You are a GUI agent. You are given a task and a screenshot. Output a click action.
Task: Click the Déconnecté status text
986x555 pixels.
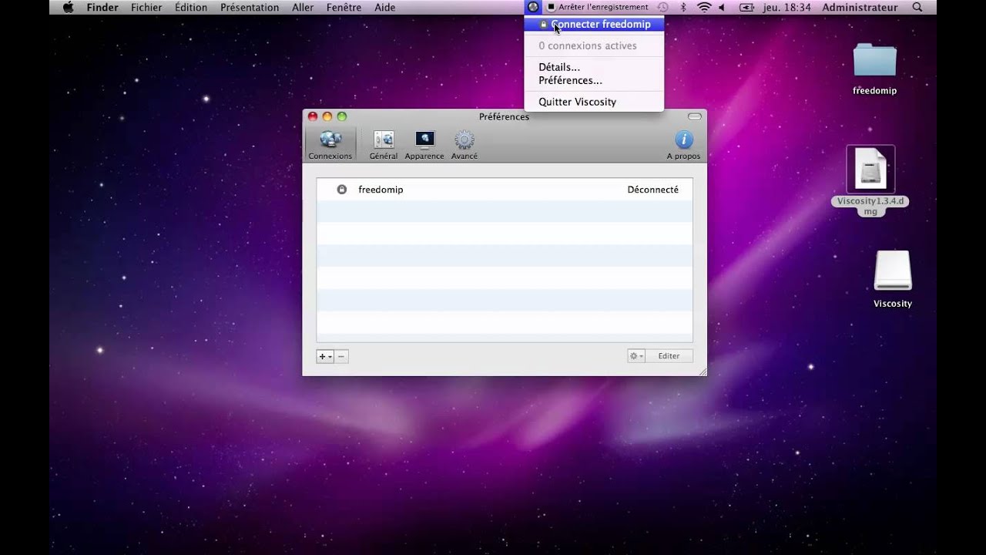coord(652,190)
